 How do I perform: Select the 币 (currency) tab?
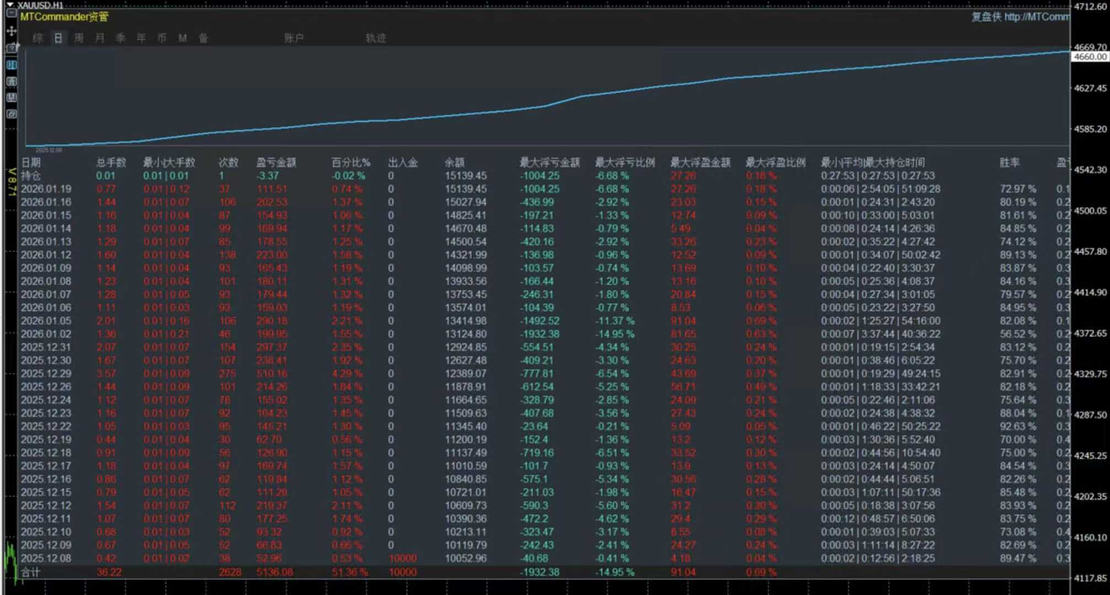161,38
